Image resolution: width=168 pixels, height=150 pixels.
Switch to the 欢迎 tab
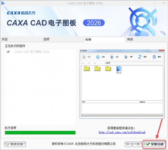(4, 39)
